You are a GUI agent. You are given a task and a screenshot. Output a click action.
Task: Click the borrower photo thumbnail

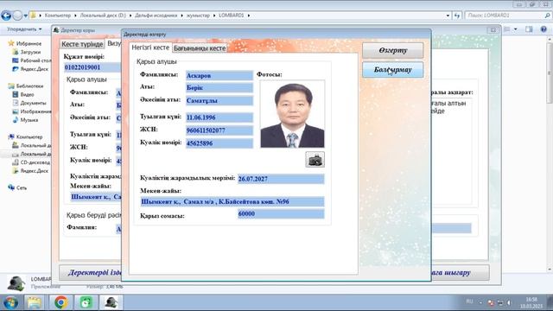tap(292, 114)
